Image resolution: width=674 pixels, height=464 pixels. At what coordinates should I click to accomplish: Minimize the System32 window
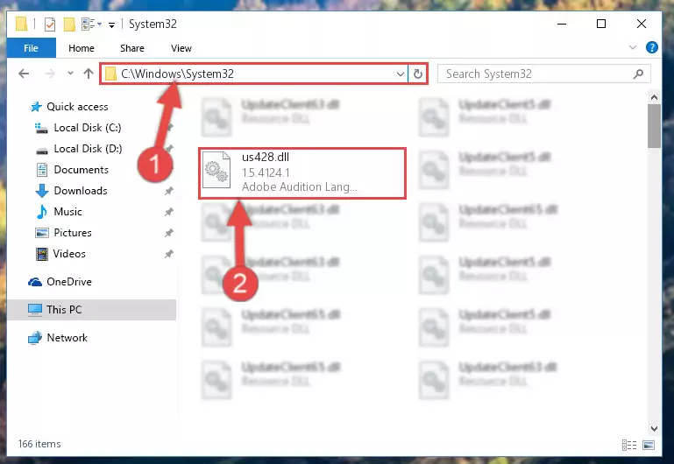[562, 24]
